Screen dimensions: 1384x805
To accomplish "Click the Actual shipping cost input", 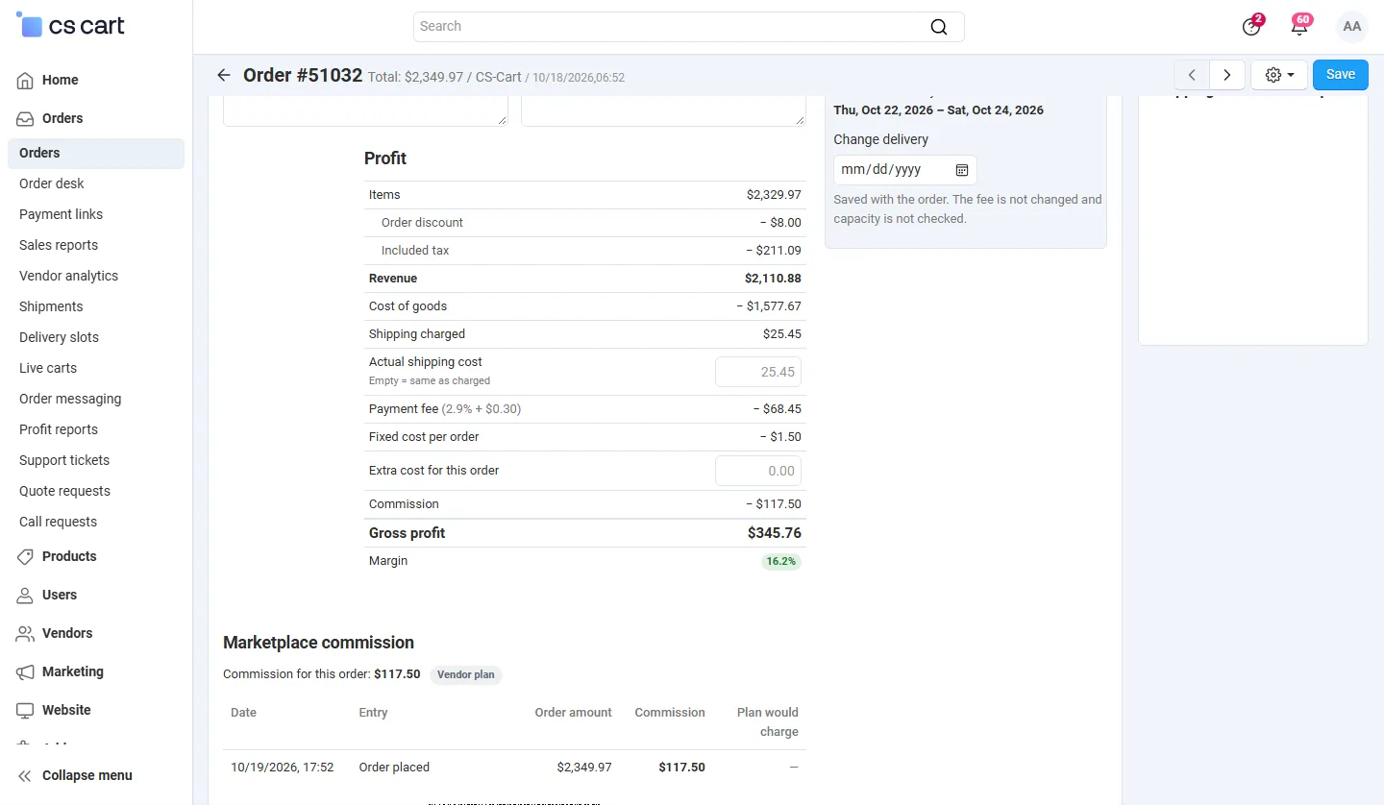I will (x=758, y=372).
